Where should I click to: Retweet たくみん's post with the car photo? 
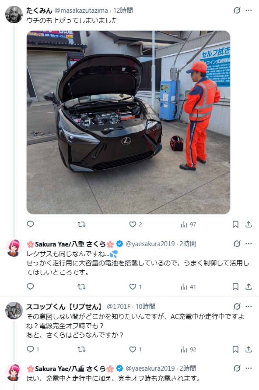[x=81, y=224]
